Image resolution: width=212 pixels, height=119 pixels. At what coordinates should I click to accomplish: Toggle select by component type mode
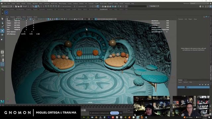pos(38,6)
